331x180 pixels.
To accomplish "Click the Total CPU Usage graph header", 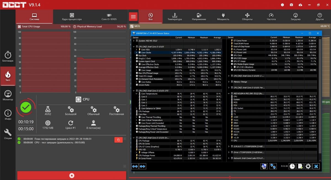I will click(x=44, y=27).
